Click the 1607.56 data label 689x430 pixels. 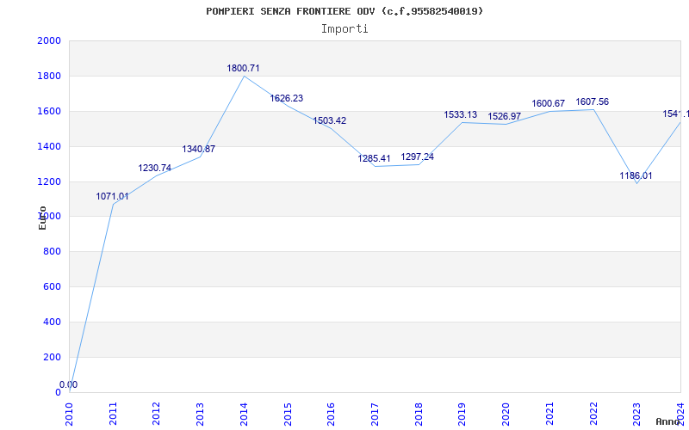click(x=593, y=102)
